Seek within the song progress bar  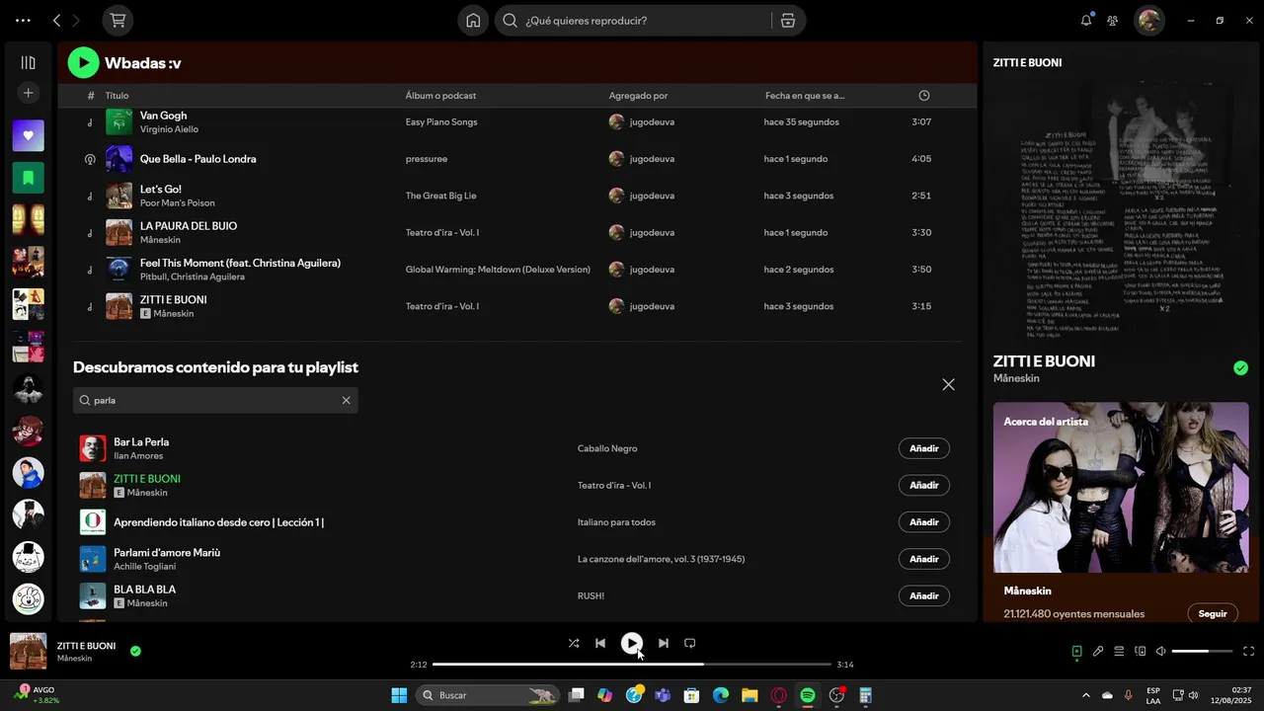click(x=632, y=665)
